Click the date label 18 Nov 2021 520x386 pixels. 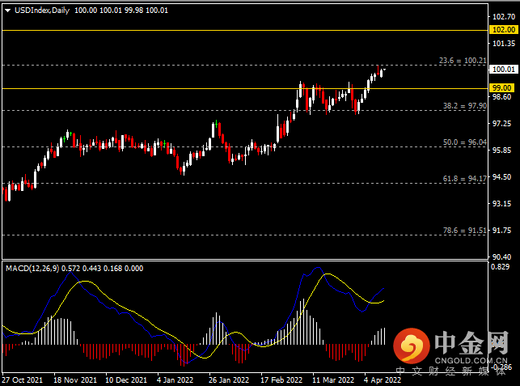(75, 380)
